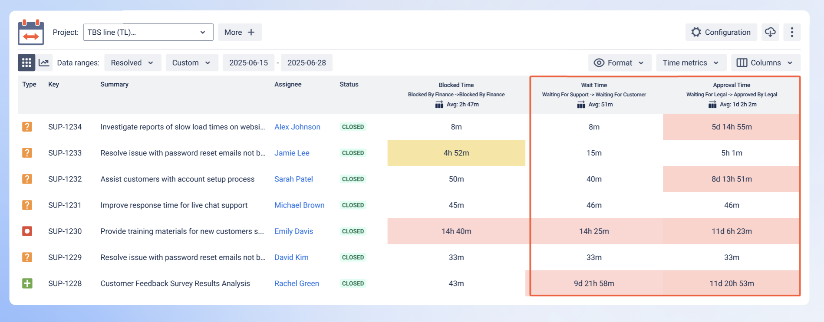Sort by the Key column header
The height and width of the screenshot is (322, 824).
point(53,84)
